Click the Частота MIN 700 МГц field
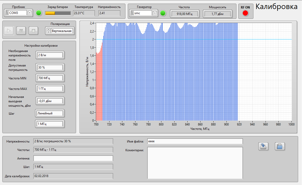The image size is (302, 185). (50, 78)
